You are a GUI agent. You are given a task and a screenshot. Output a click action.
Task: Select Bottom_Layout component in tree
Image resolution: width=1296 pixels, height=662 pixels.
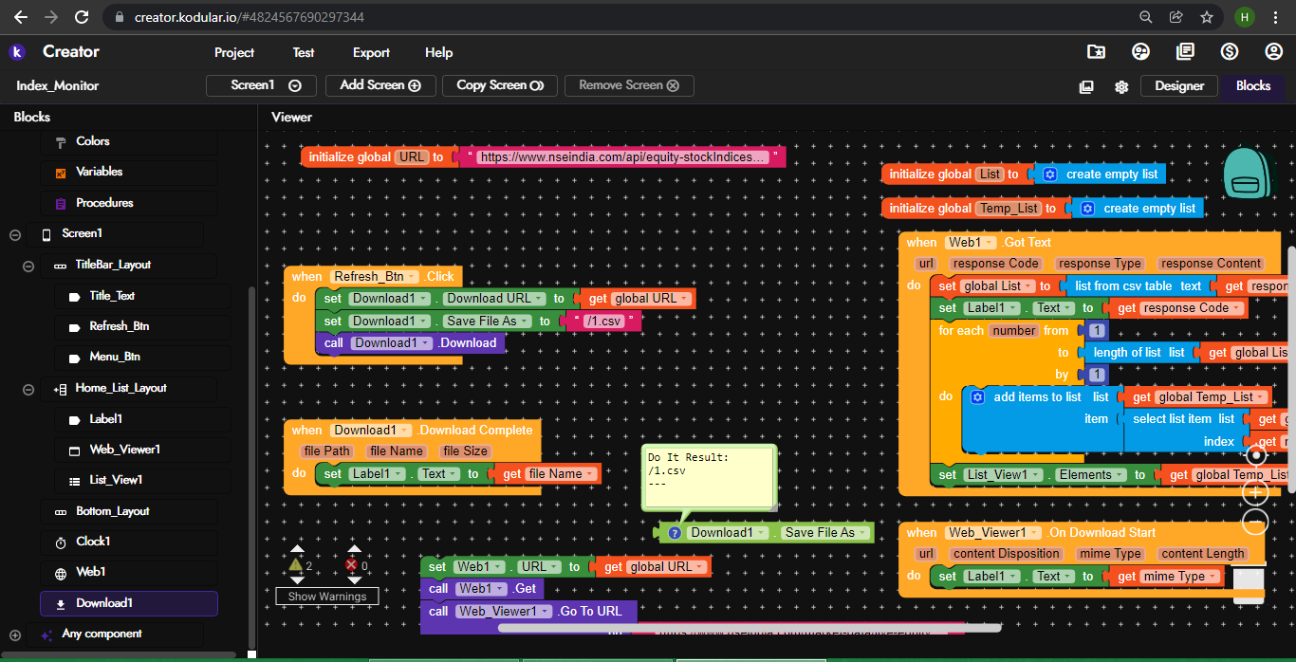[112, 511]
